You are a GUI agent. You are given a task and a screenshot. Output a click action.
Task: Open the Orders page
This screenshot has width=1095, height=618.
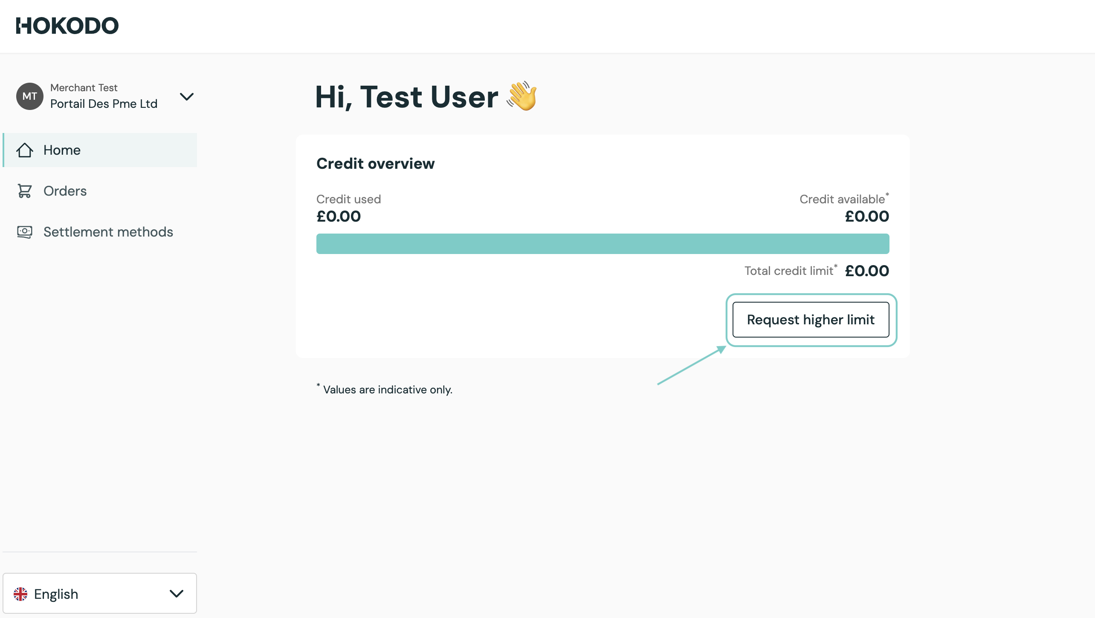tap(65, 191)
